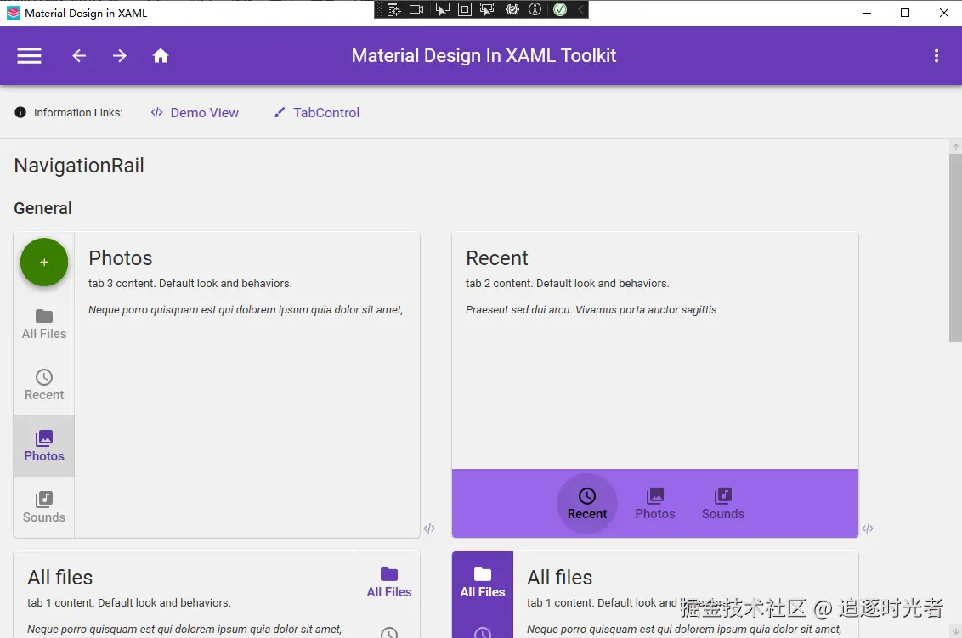Select All Files tab in right-side rail
The image size is (962, 638).
click(389, 583)
